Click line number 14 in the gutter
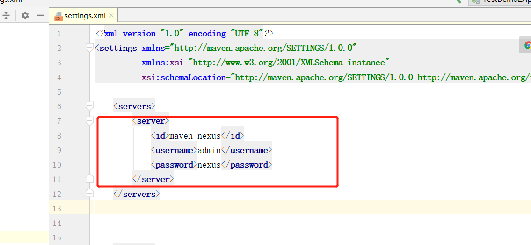 click(57, 223)
